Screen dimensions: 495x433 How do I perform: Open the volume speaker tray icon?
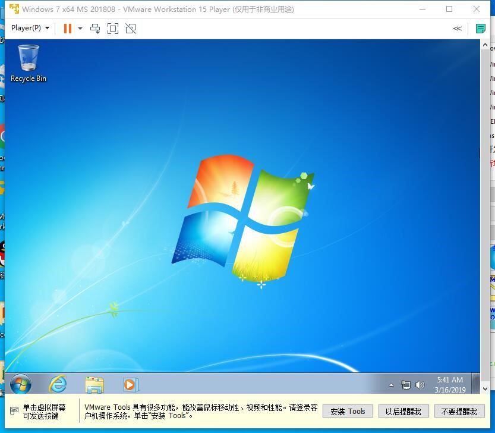point(420,385)
